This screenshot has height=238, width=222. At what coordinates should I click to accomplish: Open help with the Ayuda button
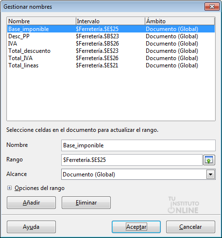click(31, 227)
